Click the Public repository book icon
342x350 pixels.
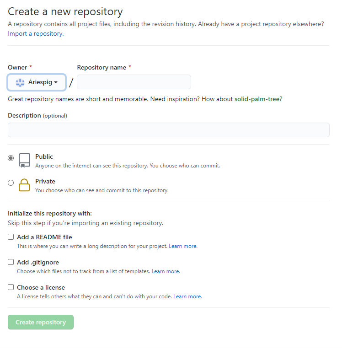[x=24, y=160]
